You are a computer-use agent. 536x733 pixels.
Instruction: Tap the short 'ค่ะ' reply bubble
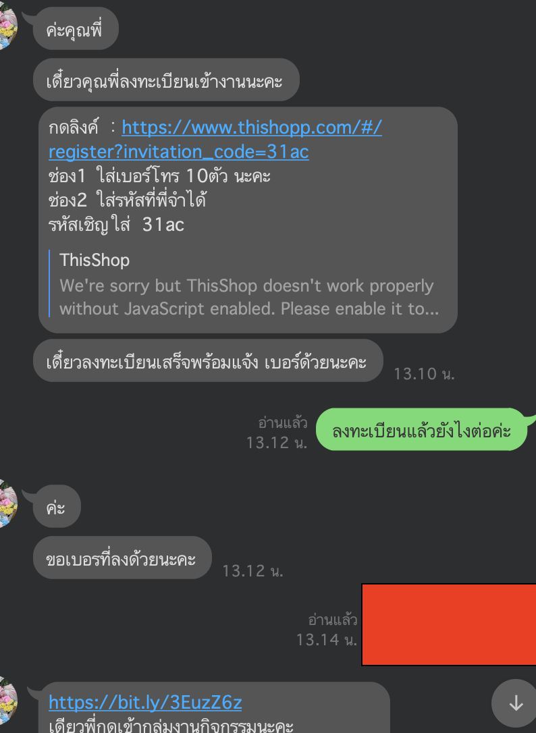57,506
